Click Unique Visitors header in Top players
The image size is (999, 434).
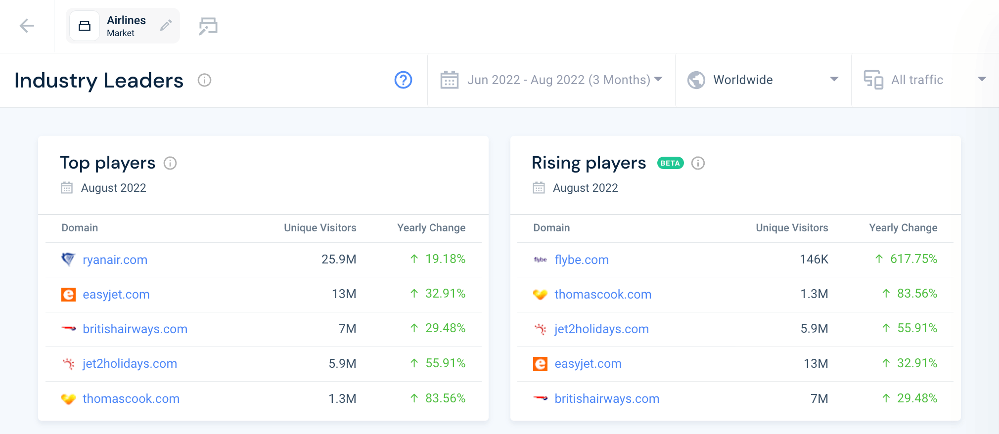320,228
